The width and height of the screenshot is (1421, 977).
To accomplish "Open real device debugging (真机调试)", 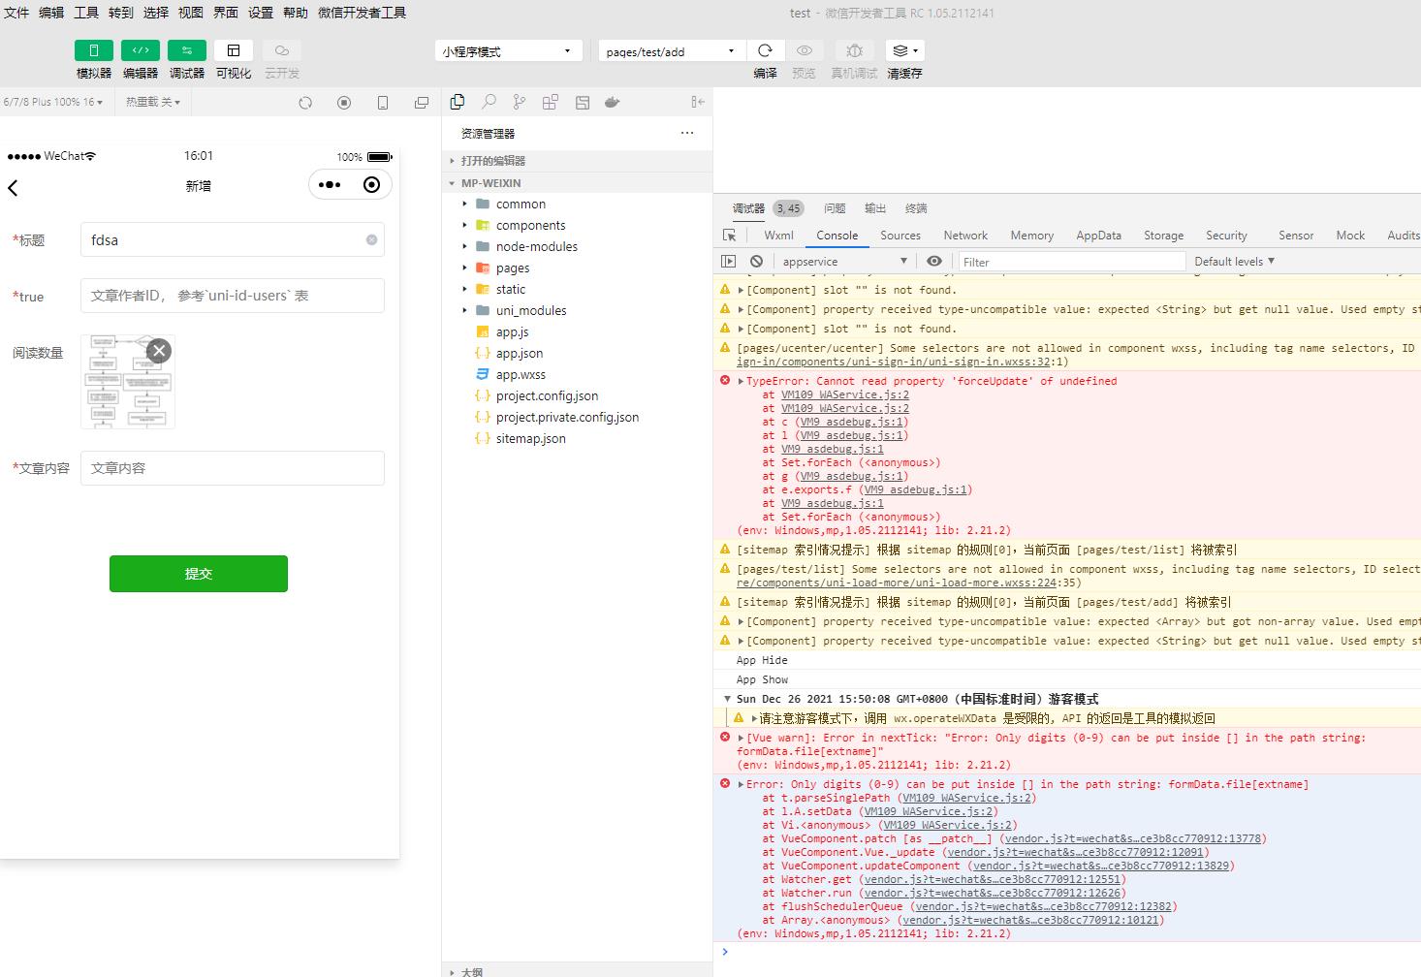I will [854, 50].
